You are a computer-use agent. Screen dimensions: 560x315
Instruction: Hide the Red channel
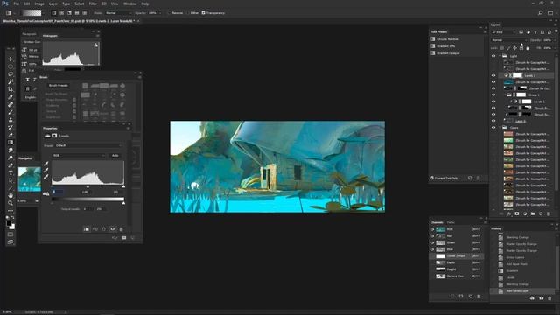[x=432, y=236]
